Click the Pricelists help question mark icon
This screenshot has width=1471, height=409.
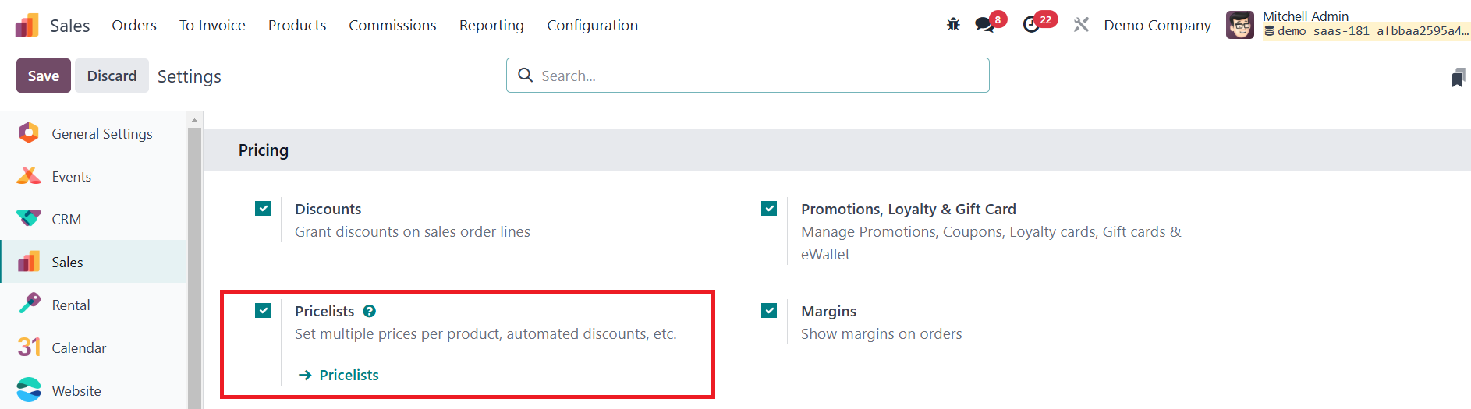point(370,311)
